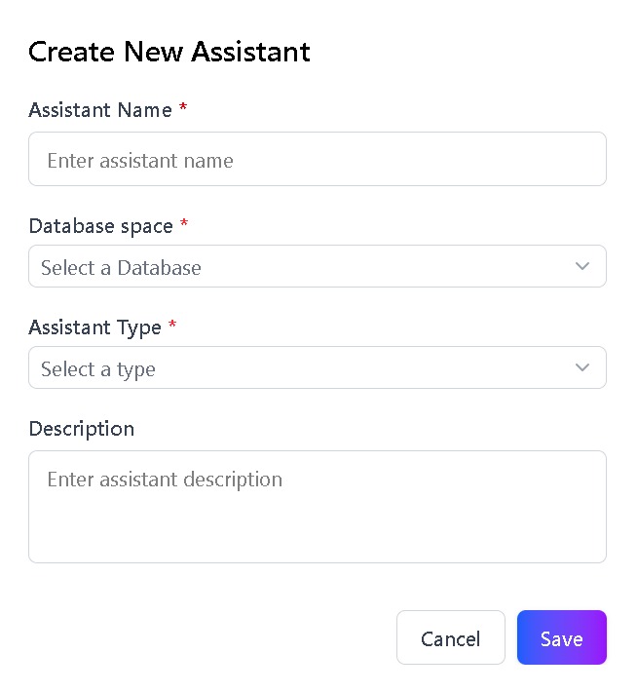The height and width of the screenshot is (692, 637).
Task: Click the Assistant Name label
Action: click(100, 110)
